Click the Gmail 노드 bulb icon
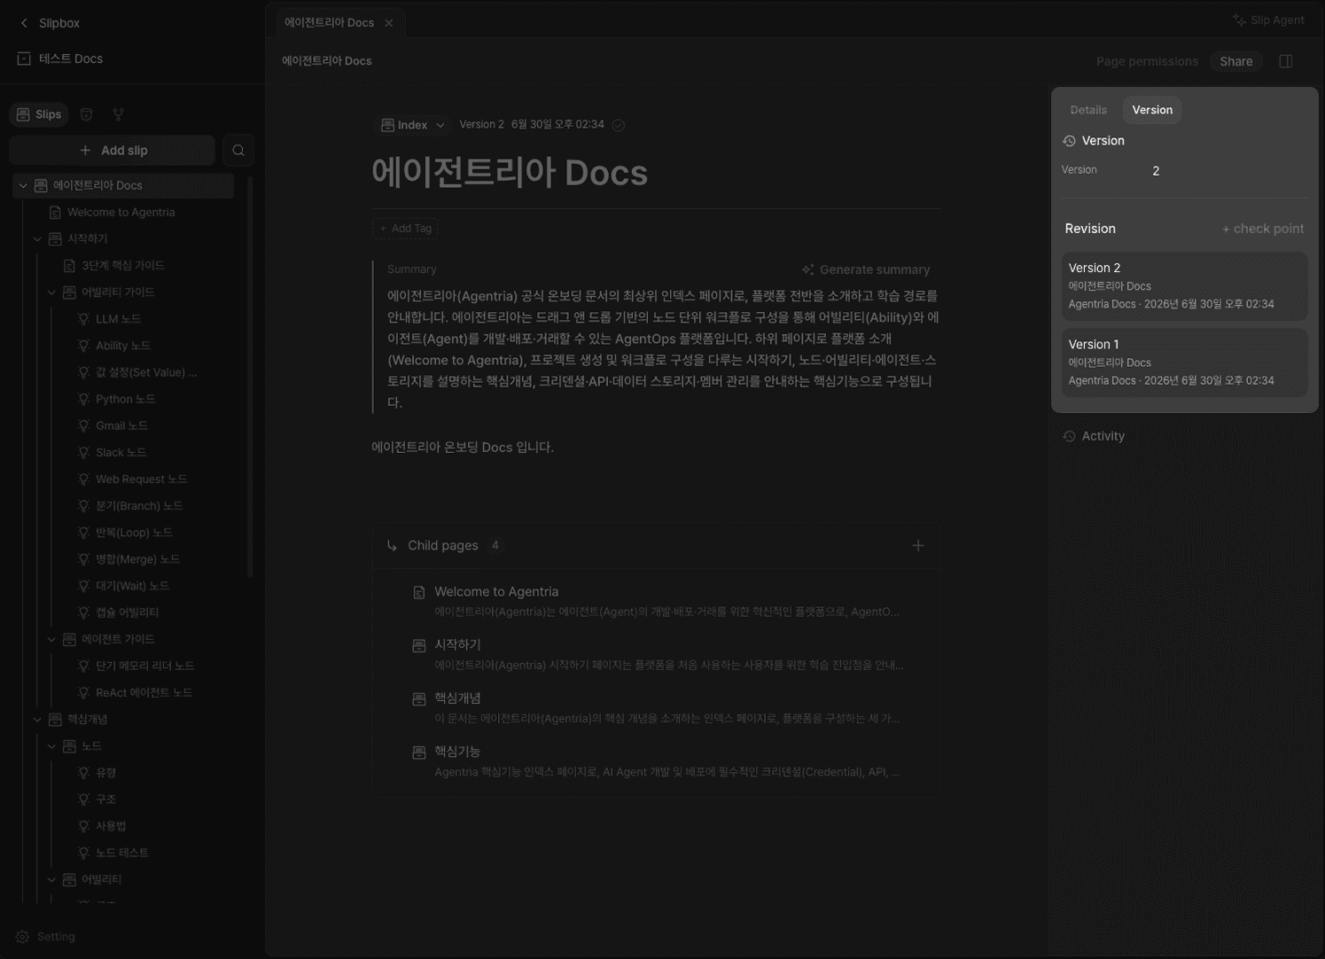The width and height of the screenshot is (1325, 959). [x=83, y=425]
